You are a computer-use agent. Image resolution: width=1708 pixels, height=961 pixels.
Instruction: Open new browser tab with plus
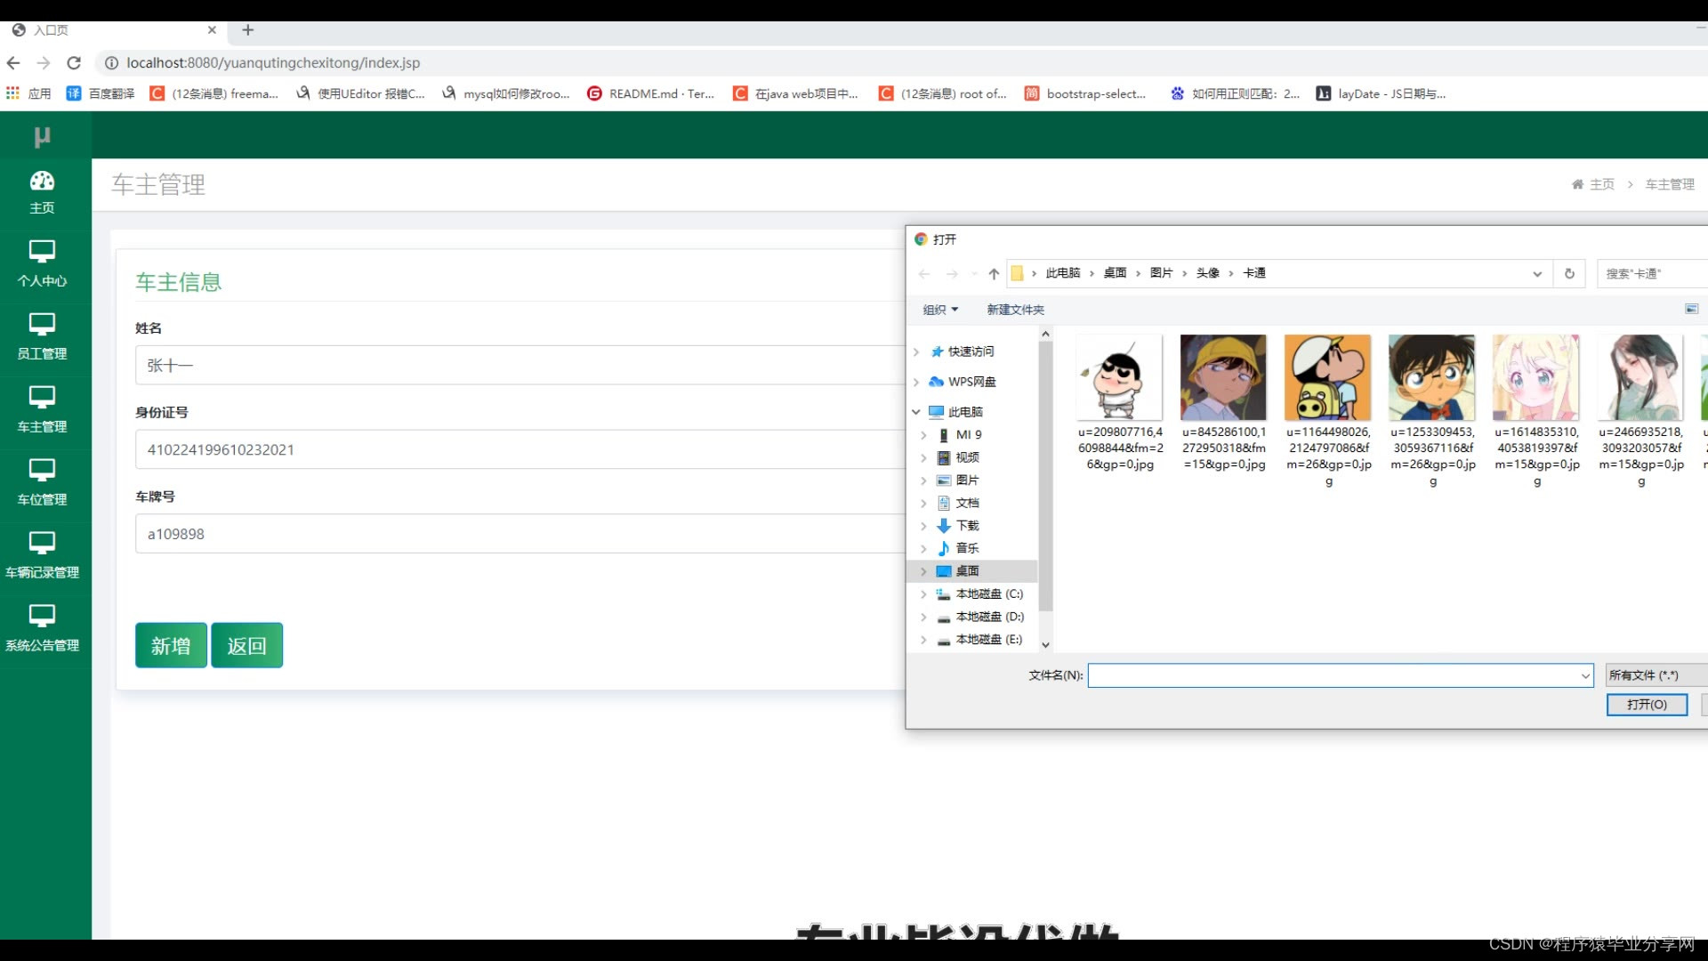pyautogui.click(x=248, y=29)
